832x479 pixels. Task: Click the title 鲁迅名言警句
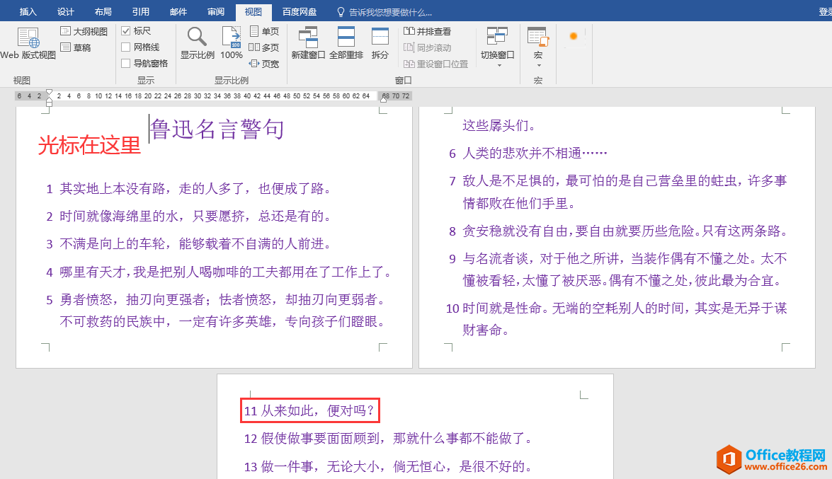pos(217,129)
